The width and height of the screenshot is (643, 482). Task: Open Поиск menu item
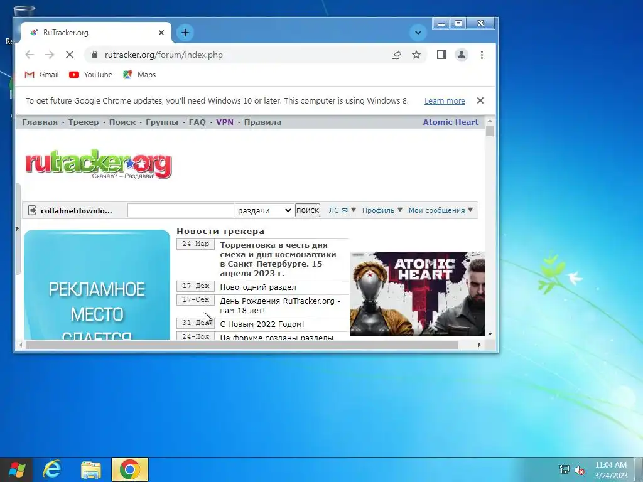[x=122, y=122]
